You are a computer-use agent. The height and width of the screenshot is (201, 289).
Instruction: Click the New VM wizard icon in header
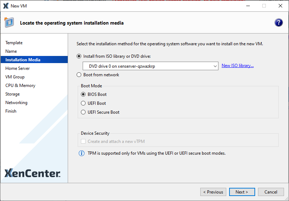point(9,22)
